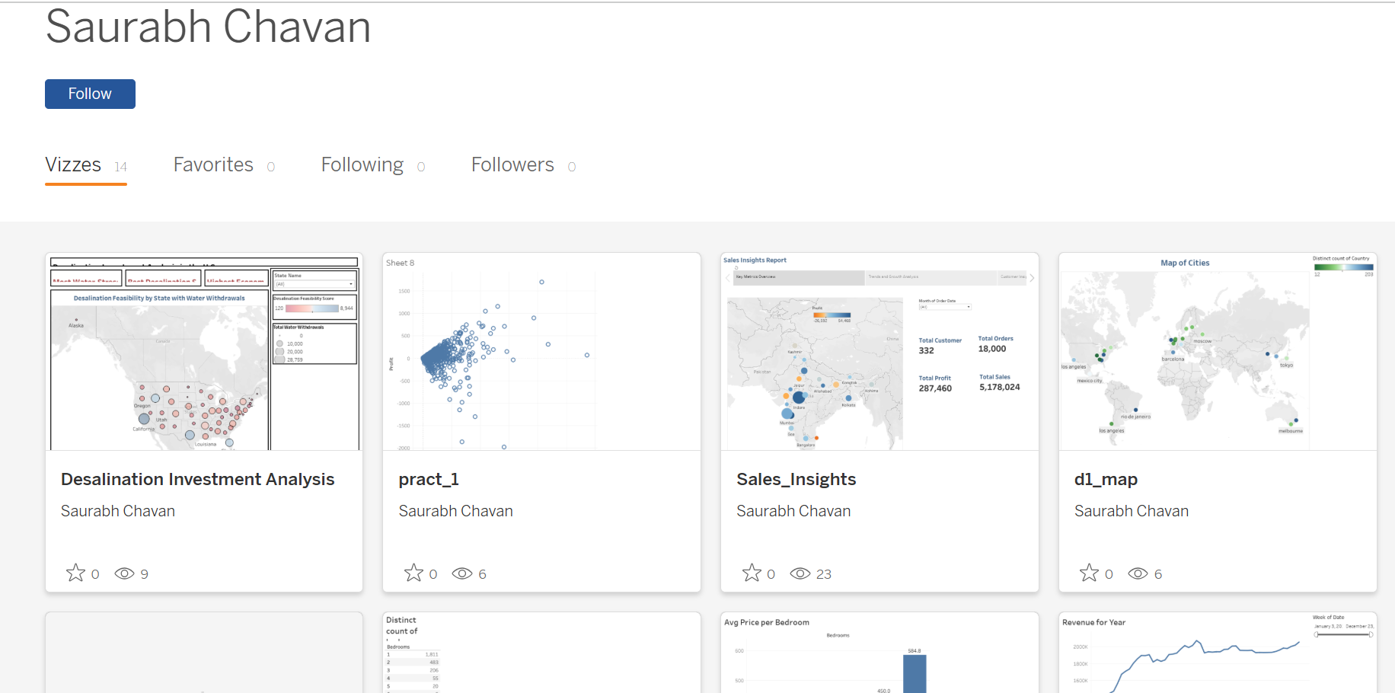The height and width of the screenshot is (693, 1395).
Task: Click the Follow button
Action: [x=90, y=94]
